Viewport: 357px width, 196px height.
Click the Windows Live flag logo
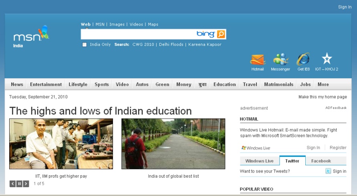[244, 148]
